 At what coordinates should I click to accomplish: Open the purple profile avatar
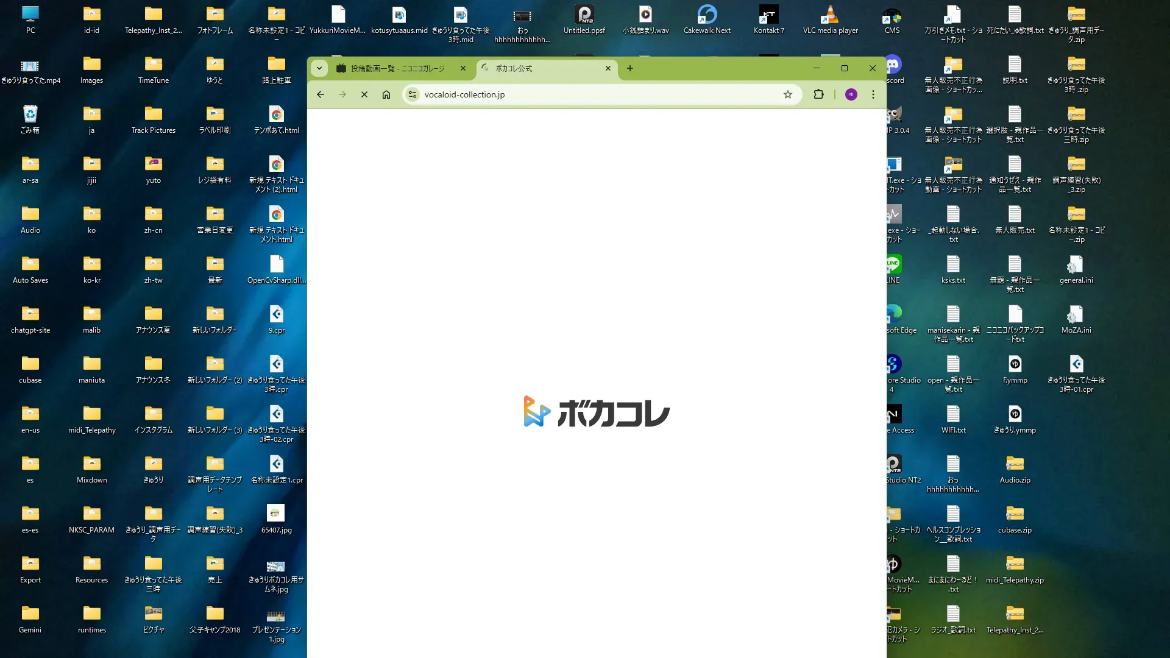point(851,94)
